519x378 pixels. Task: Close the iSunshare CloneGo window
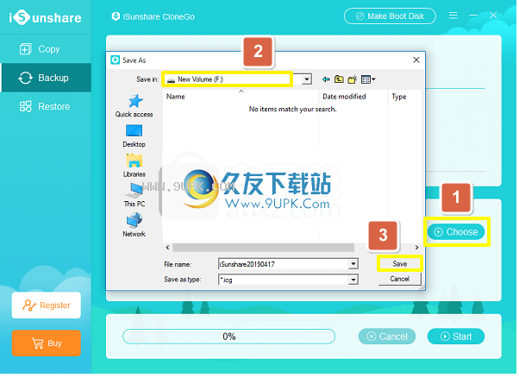click(x=493, y=16)
